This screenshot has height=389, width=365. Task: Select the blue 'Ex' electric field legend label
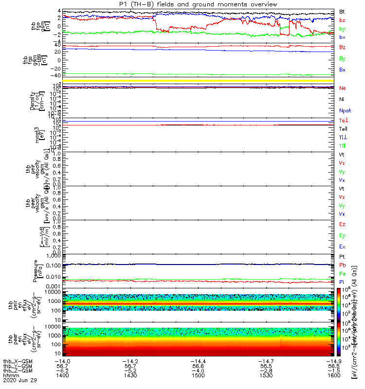[x=342, y=247]
